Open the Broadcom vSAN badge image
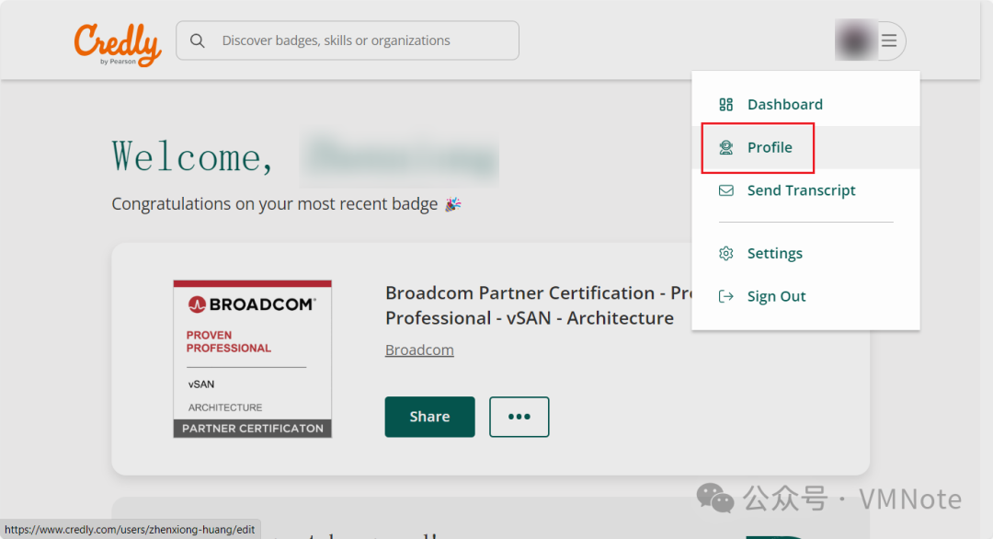 253,359
